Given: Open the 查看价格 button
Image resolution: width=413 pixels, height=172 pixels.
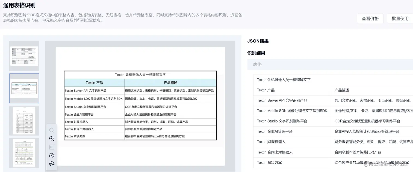Looking at the screenshot, I should [x=370, y=19].
